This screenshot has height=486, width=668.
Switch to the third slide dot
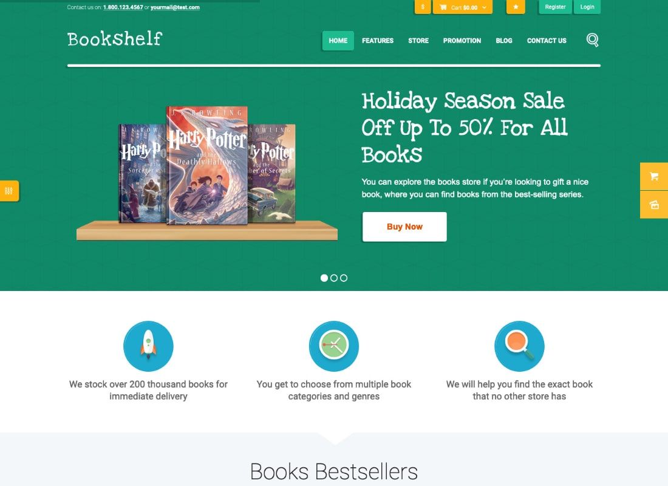(x=344, y=278)
